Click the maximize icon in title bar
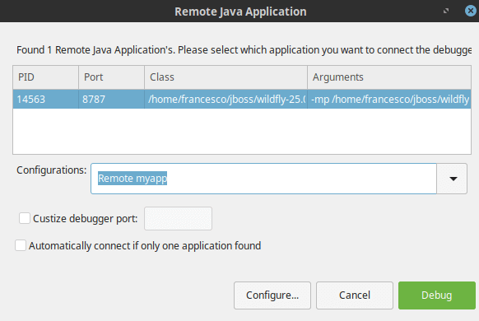The image size is (479, 321). coord(446,11)
